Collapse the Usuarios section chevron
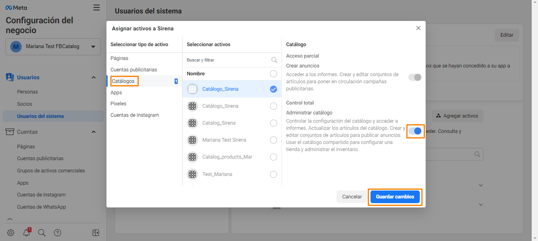This screenshot has height=241, width=538. tap(93, 77)
